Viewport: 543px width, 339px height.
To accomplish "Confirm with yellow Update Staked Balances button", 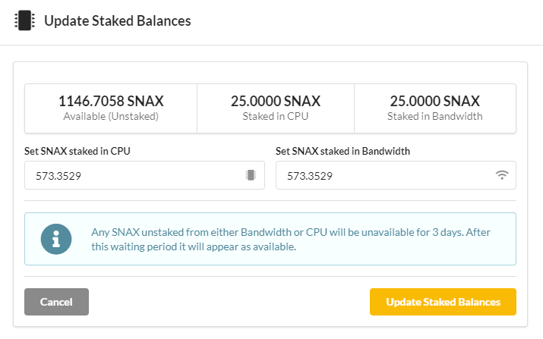I will [443, 302].
